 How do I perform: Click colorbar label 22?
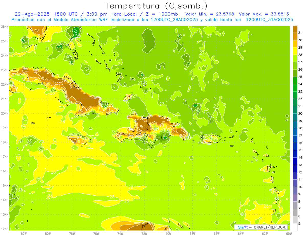300,99
